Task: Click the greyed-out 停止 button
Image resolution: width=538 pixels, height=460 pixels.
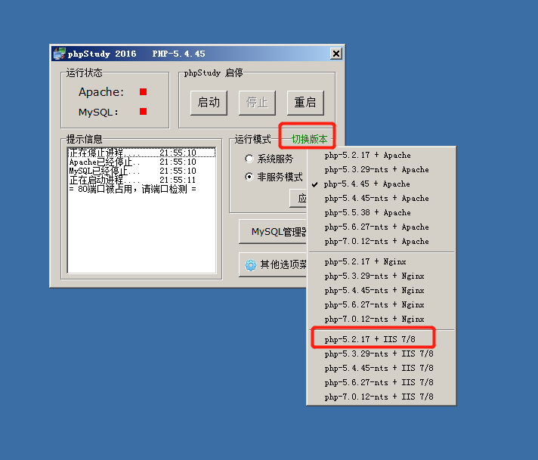Action: point(257,103)
